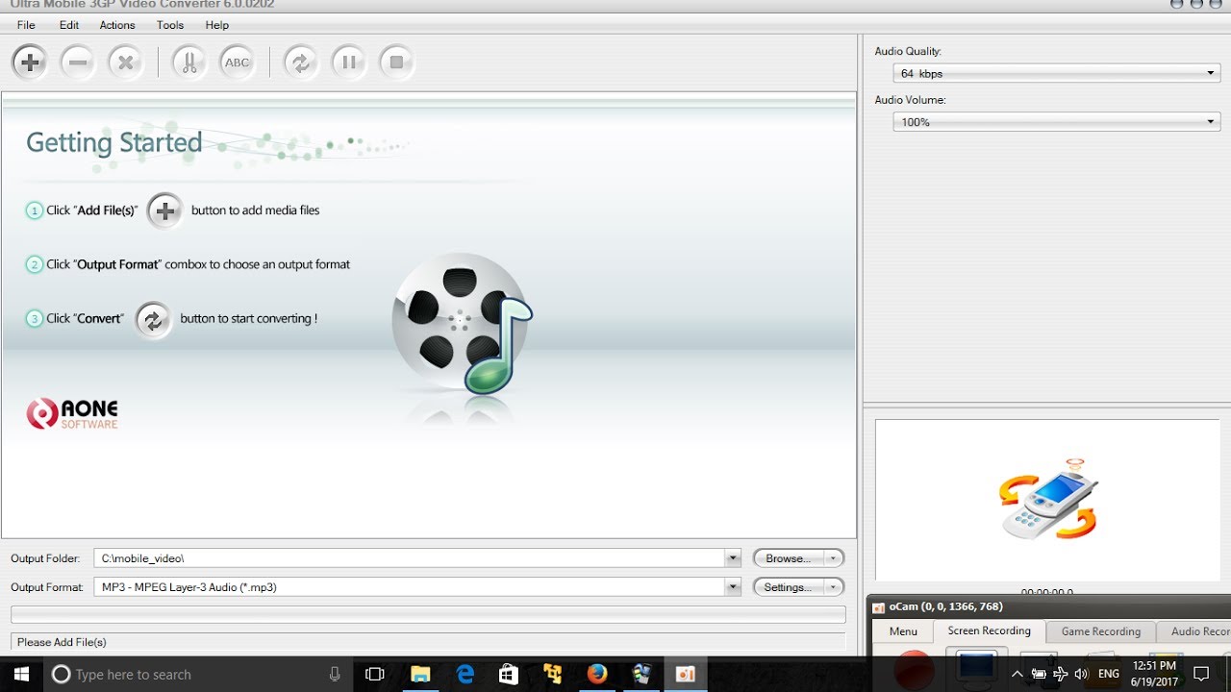Show hidden system tray icons
Image resolution: width=1231 pixels, height=692 pixels.
tap(1017, 675)
